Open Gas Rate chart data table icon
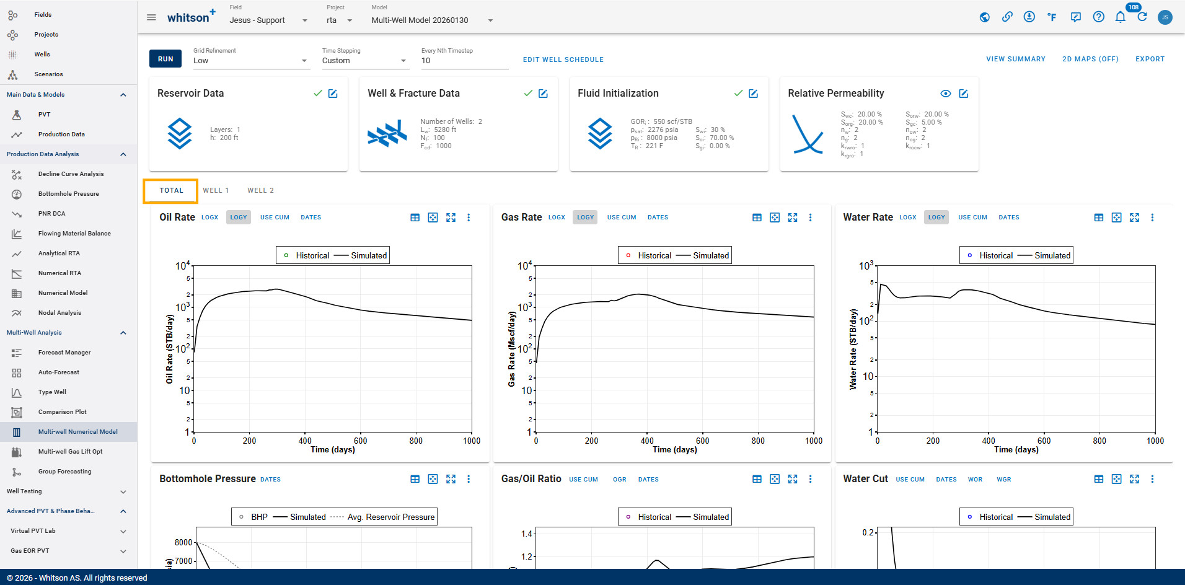The width and height of the screenshot is (1185, 585). (757, 218)
